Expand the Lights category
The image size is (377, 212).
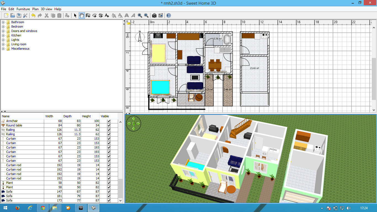click(x=2, y=39)
